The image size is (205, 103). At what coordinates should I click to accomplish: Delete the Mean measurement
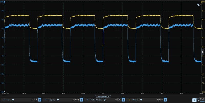(x=40, y=100)
